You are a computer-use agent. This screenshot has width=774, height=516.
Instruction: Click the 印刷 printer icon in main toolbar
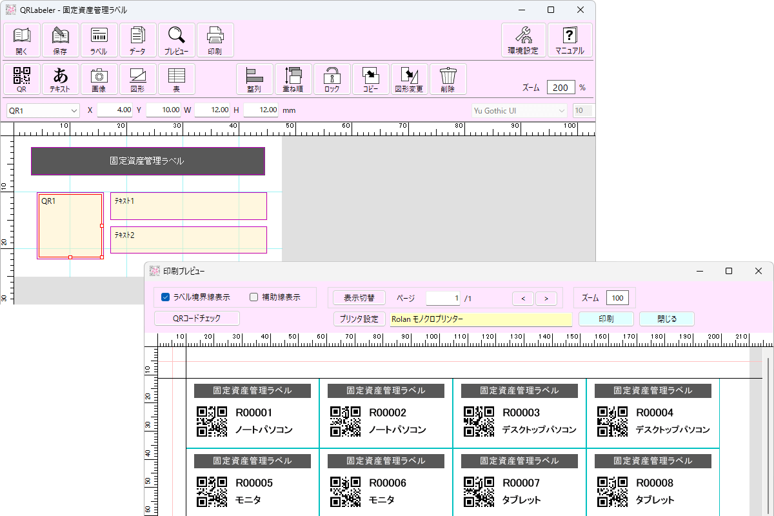tap(215, 41)
